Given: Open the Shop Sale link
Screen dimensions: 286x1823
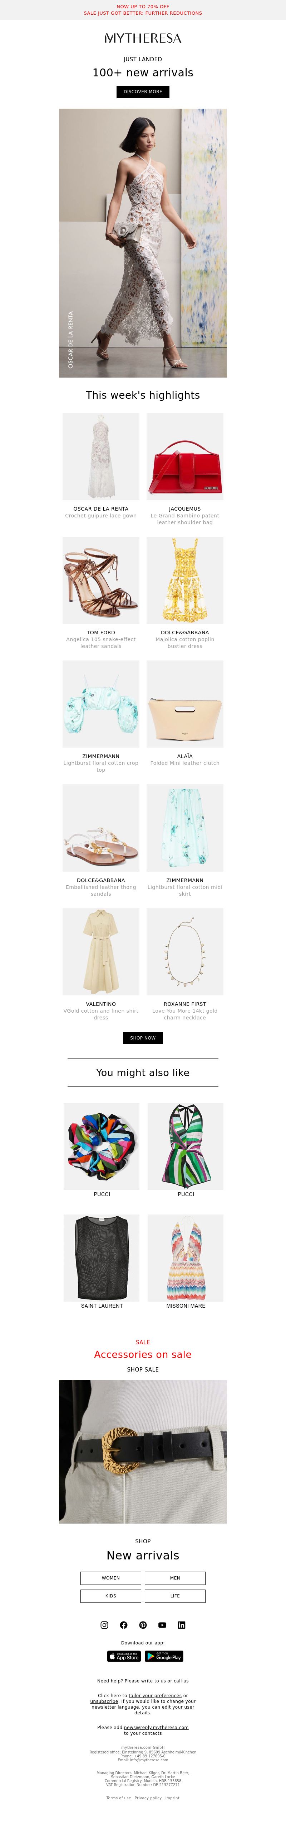Looking at the screenshot, I should pos(143,1369).
